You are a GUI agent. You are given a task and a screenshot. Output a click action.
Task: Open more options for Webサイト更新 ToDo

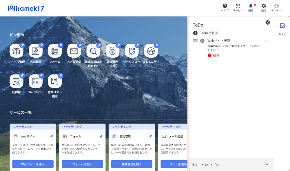pos(266,41)
